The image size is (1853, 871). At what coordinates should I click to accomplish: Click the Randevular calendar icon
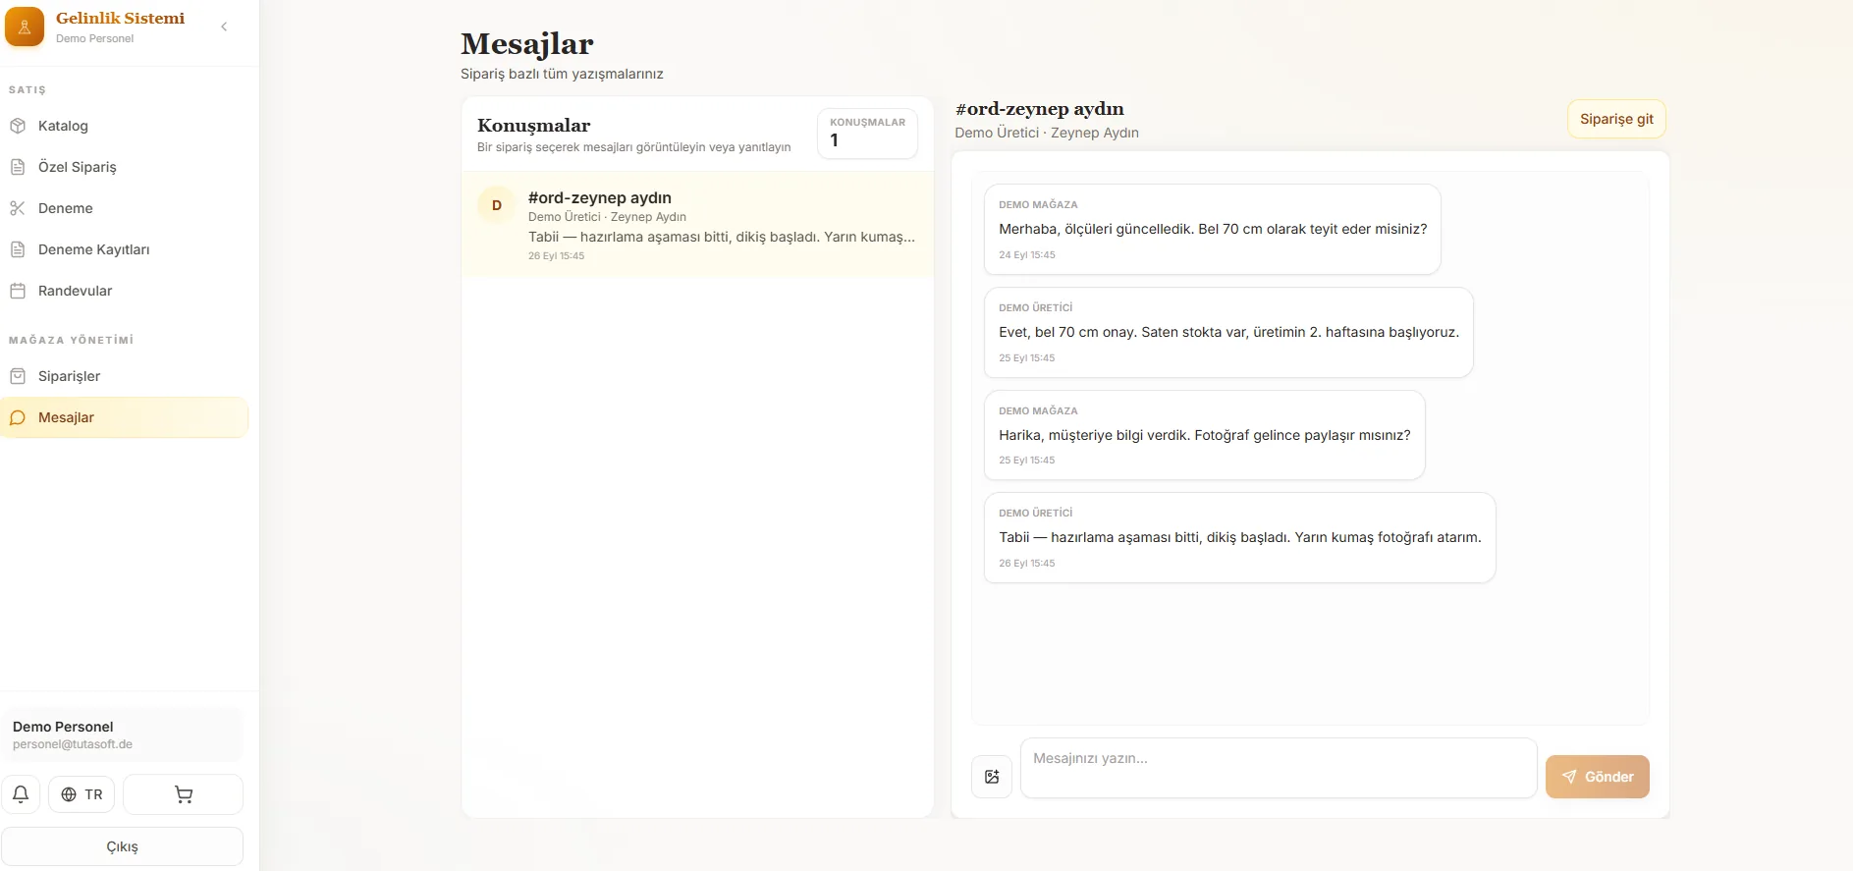point(18,291)
